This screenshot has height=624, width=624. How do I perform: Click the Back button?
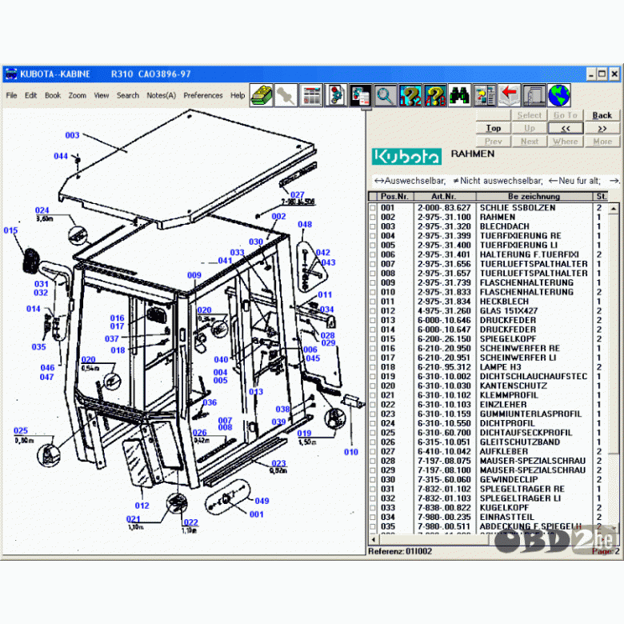tap(602, 115)
